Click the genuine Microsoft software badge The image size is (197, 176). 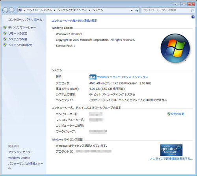[x=171, y=150]
